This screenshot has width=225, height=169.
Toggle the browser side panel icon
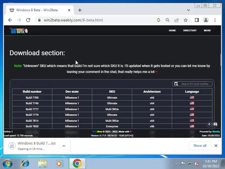click(x=197, y=20)
